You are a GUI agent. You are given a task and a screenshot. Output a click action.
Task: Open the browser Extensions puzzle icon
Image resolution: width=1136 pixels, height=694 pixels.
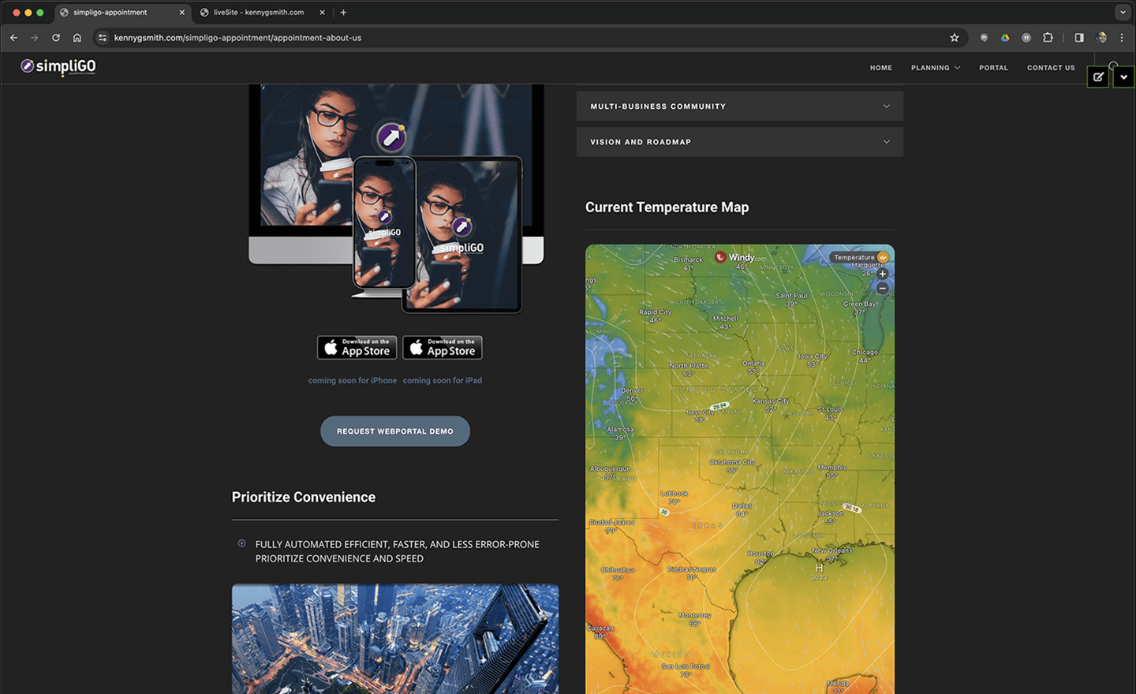click(1048, 37)
